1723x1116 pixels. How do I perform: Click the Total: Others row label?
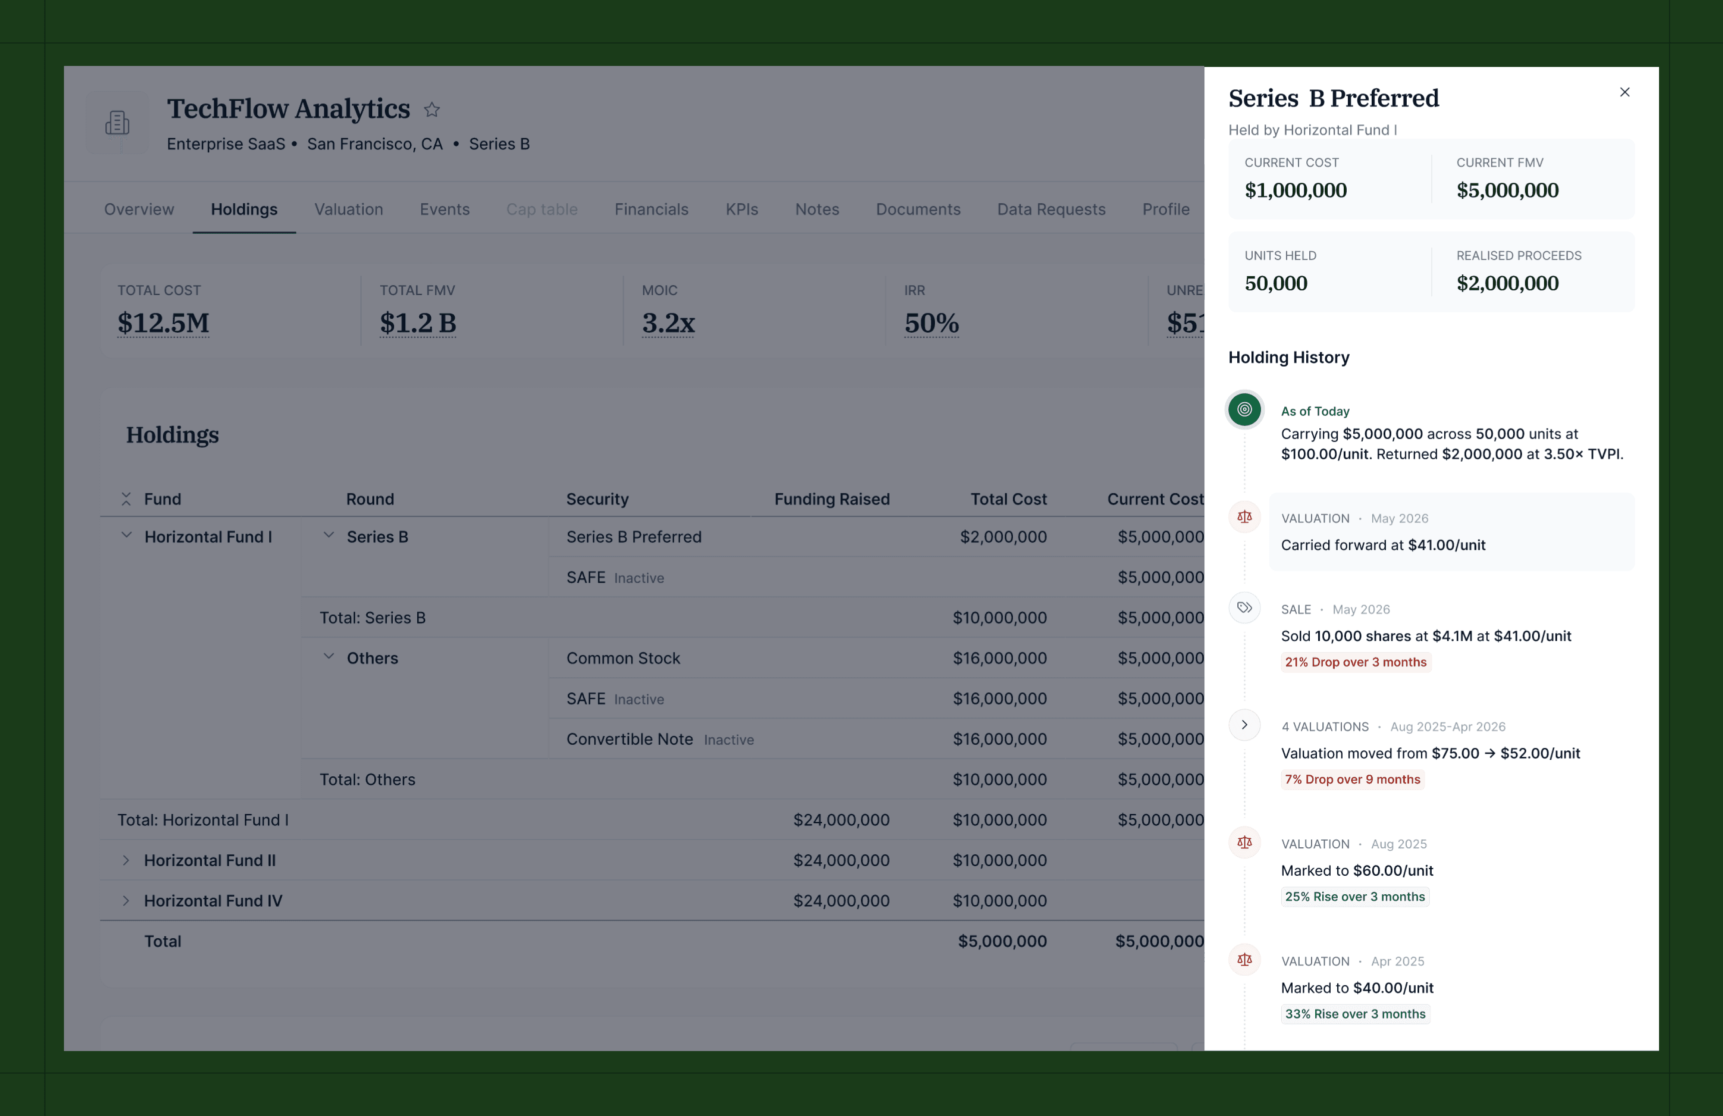coord(367,779)
